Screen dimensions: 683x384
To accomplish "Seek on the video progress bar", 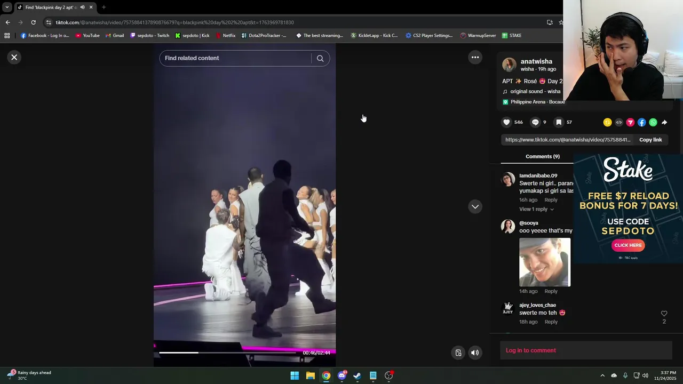I will [x=227, y=353].
